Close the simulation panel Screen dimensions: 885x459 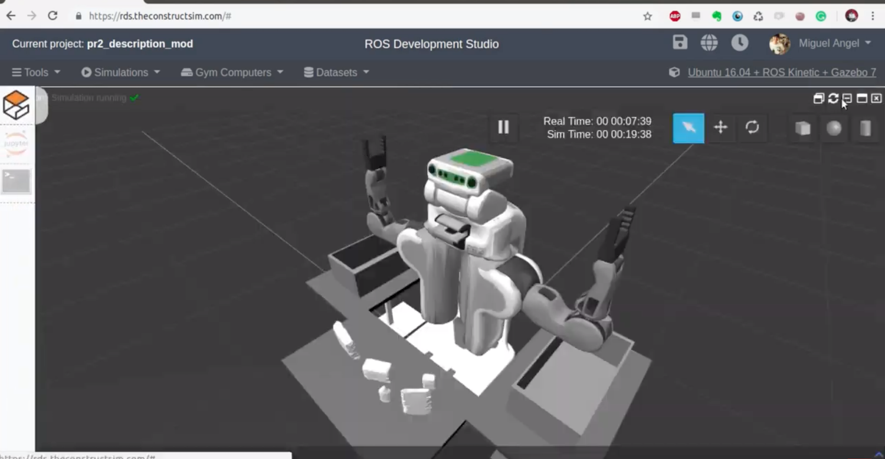(x=877, y=99)
